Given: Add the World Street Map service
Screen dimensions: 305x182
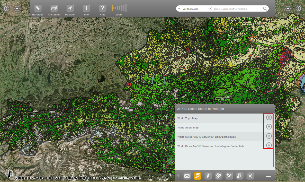Looking at the screenshot, I should (268, 127).
